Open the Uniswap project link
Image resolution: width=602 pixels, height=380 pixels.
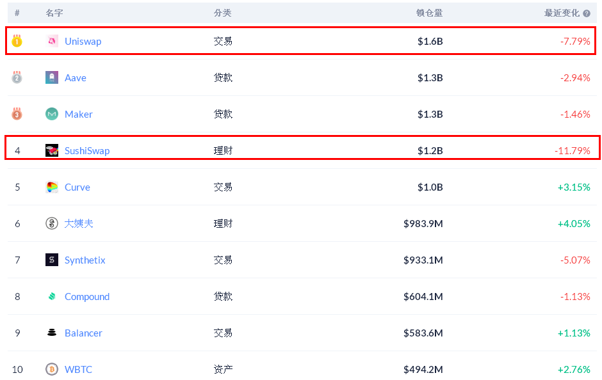tap(83, 41)
